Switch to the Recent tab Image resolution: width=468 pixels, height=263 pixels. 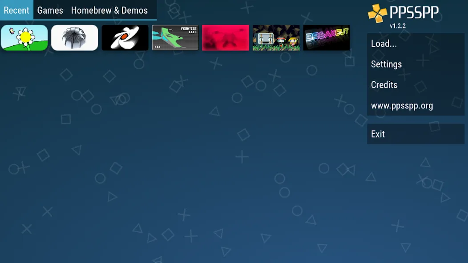point(16,10)
